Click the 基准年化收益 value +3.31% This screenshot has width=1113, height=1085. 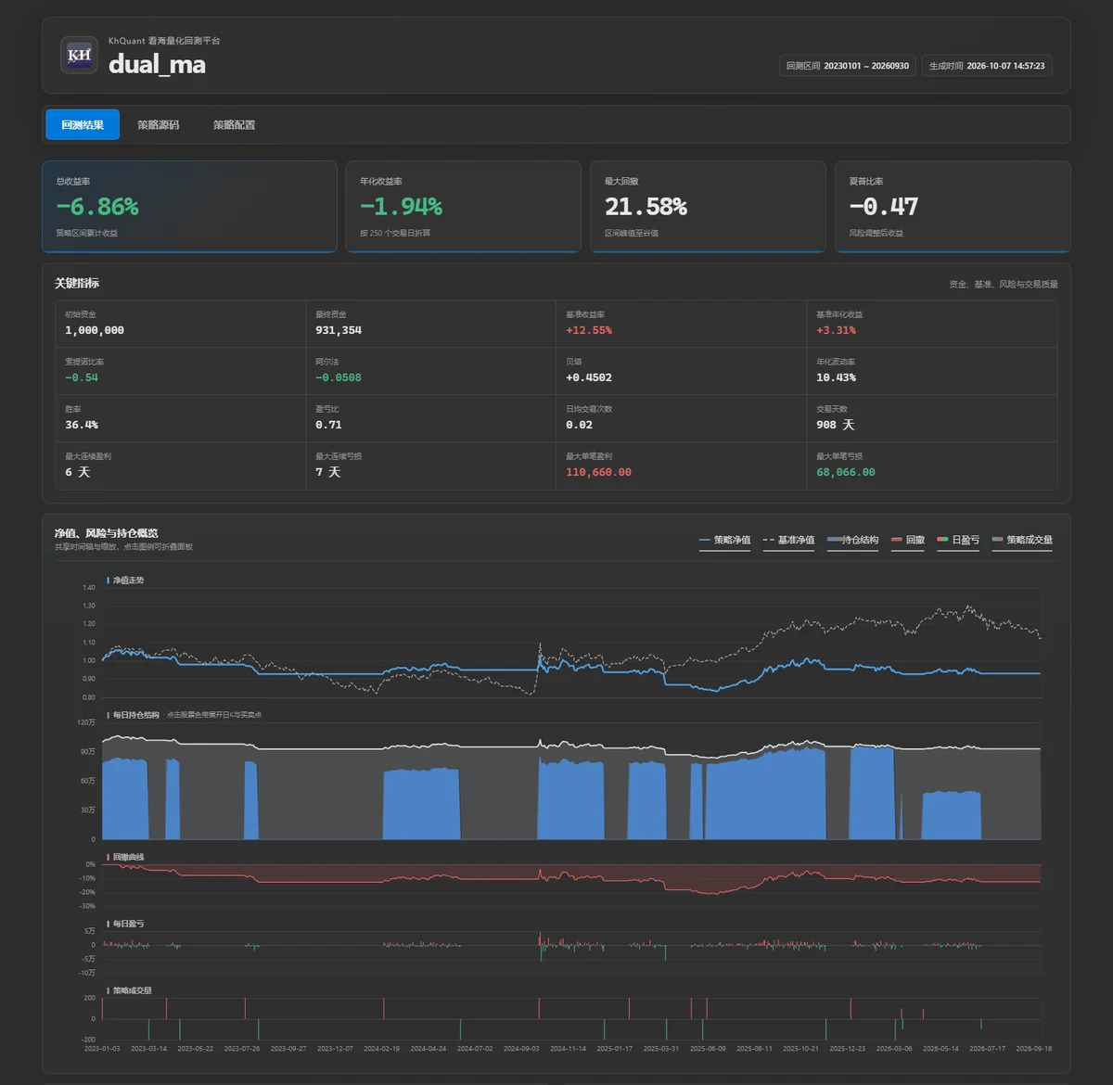click(x=836, y=330)
